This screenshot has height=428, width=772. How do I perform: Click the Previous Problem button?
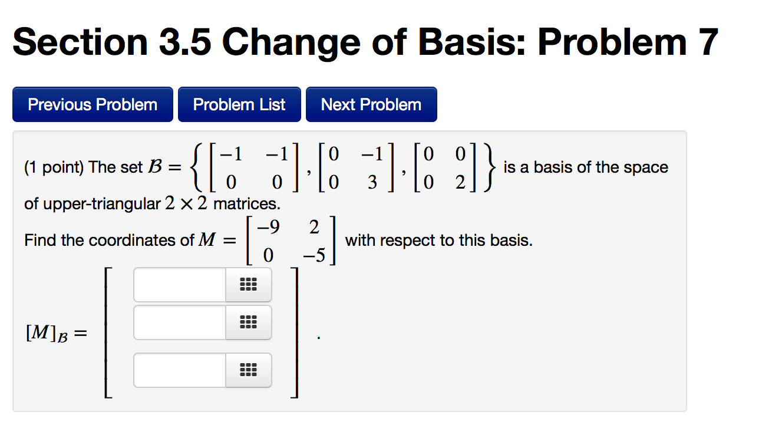(92, 104)
